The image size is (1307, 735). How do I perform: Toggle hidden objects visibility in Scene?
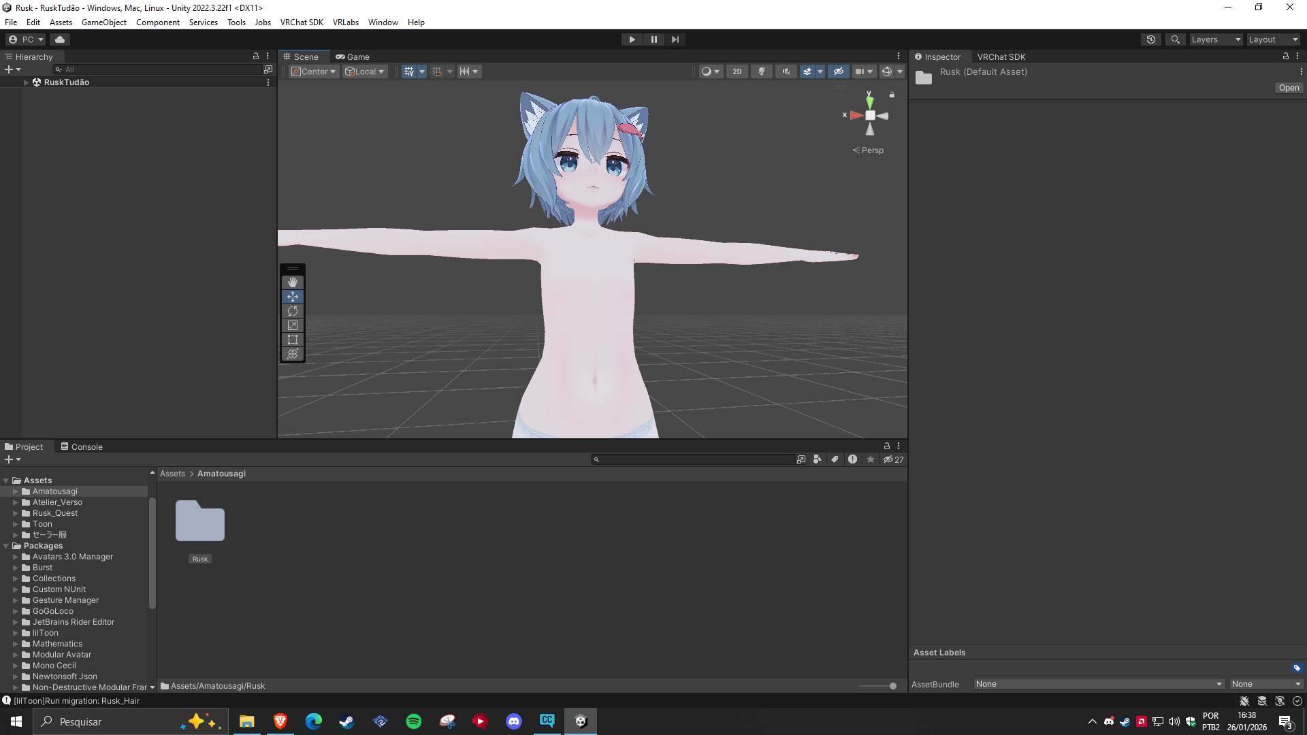click(839, 71)
